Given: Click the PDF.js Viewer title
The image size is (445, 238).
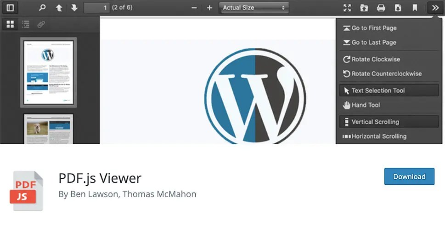Looking at the screenshot, I should (100, 178).
